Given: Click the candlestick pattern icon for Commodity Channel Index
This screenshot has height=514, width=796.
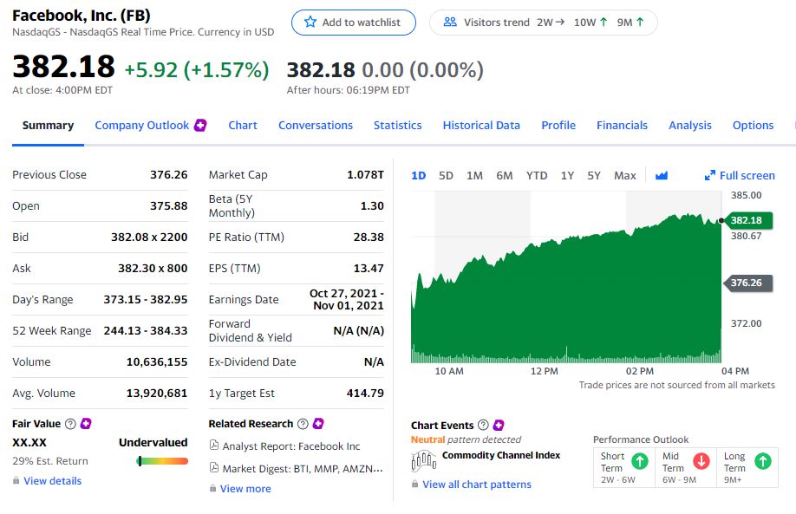Looking at the screenshot, I should click(x=423, y=461).
